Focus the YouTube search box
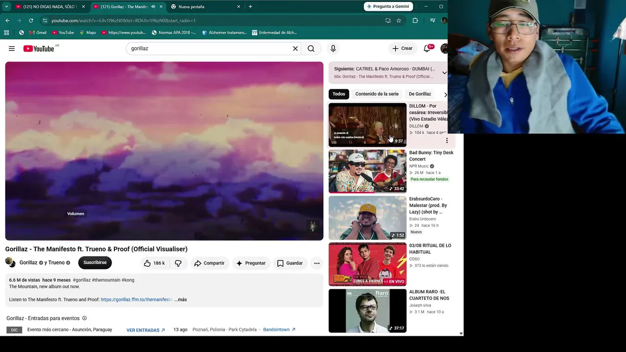This screenshot has width=626, height=352. 209,48
